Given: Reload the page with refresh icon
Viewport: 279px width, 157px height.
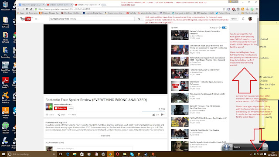Looking at the screenshot, I should click(x=27, y=9).
